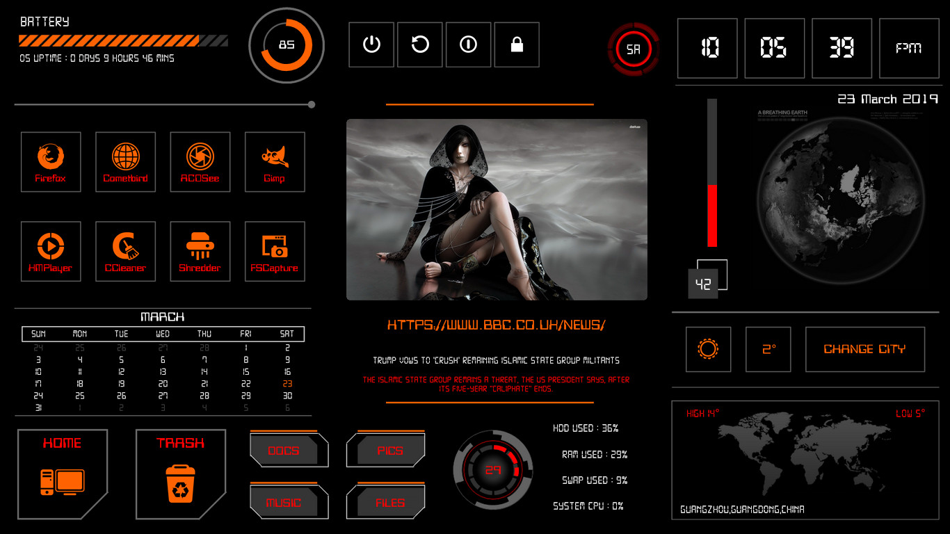950x534 pixels.
Task: Open the HMPlayer launcher
Action: click(51, 252)
